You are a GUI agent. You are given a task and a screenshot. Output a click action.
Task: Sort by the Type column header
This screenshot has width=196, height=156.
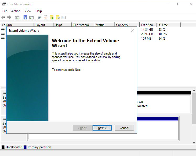63,25
